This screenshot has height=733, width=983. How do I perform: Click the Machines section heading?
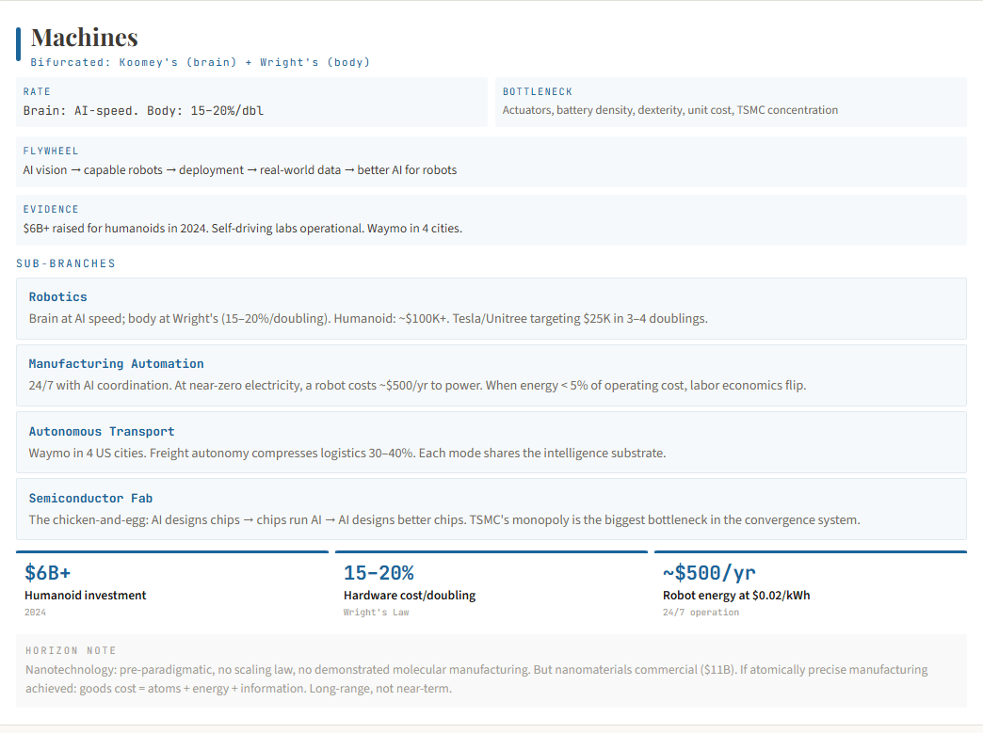pyautogui.click(x=85, y=38)
